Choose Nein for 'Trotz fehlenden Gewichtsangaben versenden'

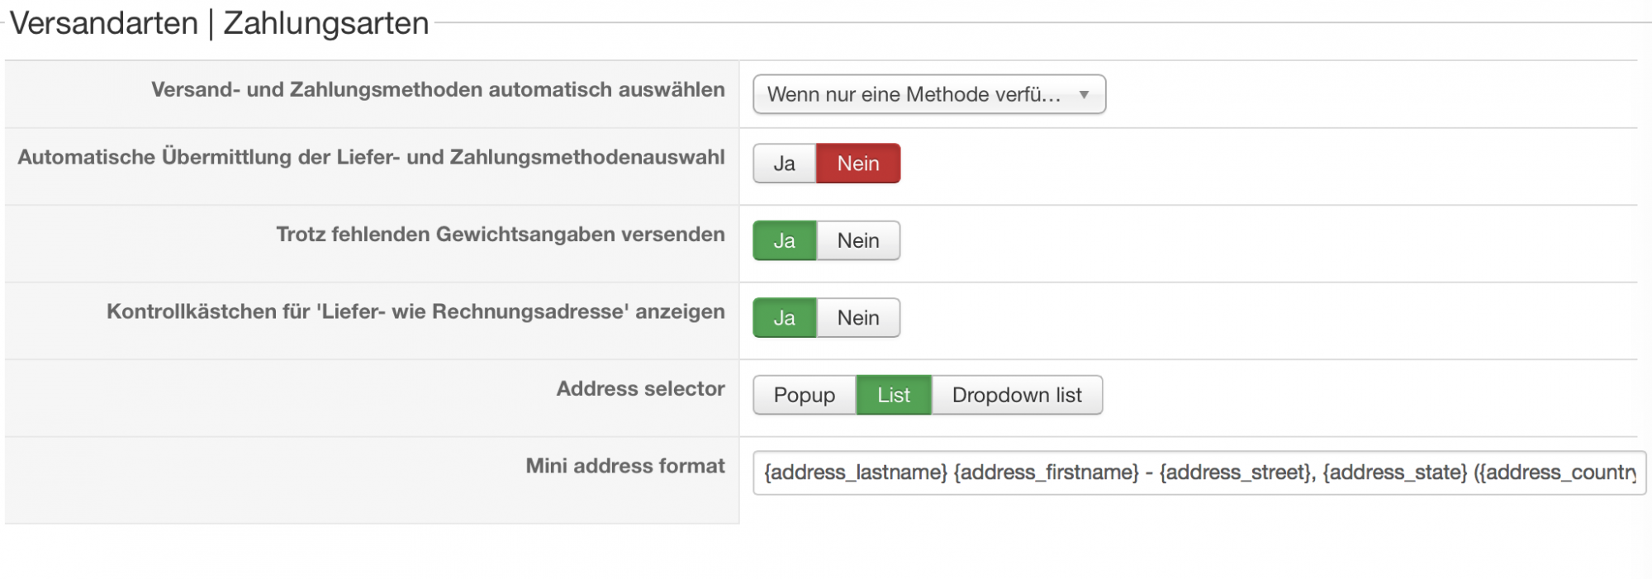[857, 240]
